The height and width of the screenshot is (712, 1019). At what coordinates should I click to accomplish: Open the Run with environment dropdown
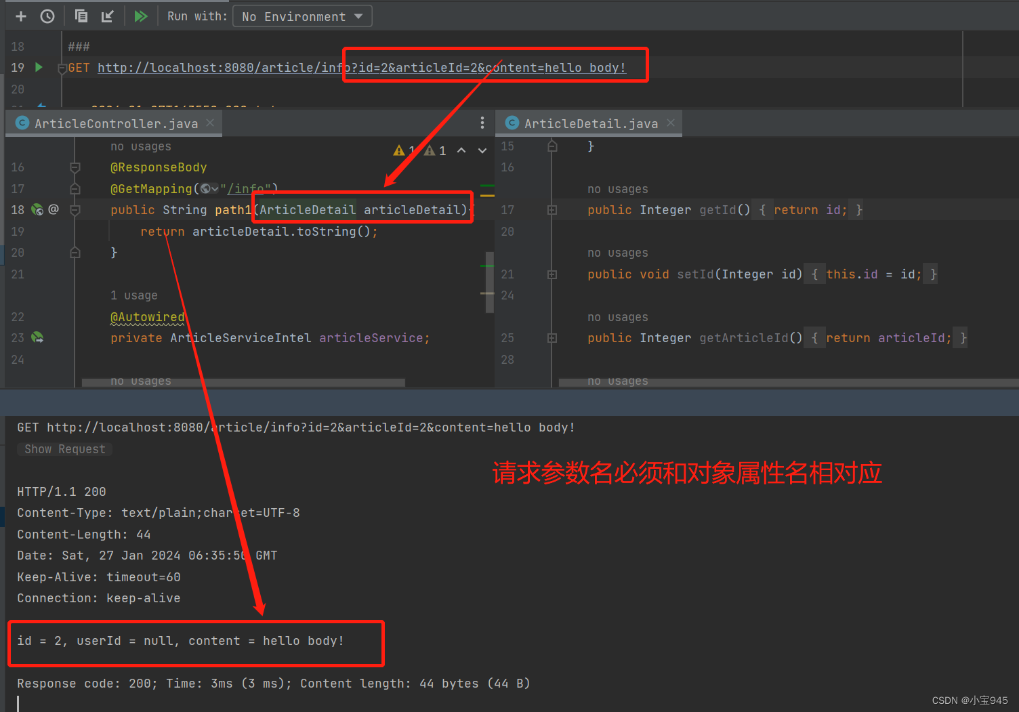click(302, 16)
